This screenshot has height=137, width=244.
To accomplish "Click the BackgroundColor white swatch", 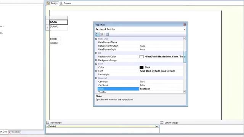I will [141, 57].
